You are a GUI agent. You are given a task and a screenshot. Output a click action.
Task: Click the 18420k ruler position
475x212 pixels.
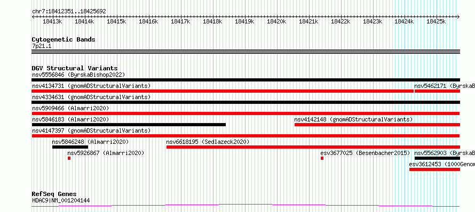click(x=276, y=21)
